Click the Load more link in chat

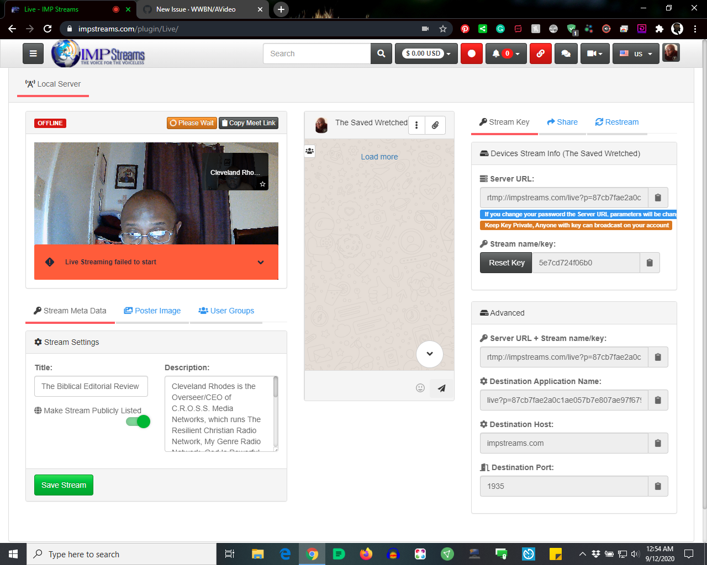(x=379, y=157)
